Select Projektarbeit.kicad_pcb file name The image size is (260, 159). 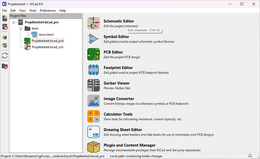48,41
